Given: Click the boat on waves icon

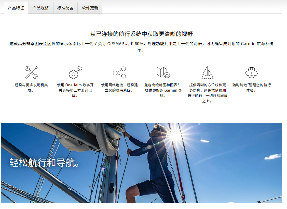Looking at the screenshot, I should (x=252, y=72).
